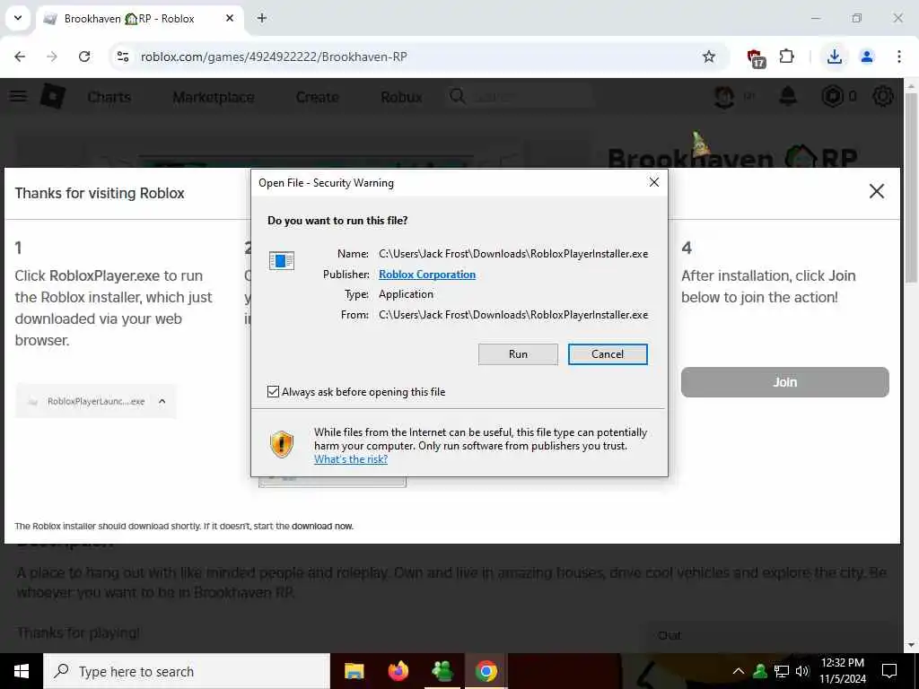Open the taskbar clock and date
Screen dimensions: 919x689
pos(842,671)
